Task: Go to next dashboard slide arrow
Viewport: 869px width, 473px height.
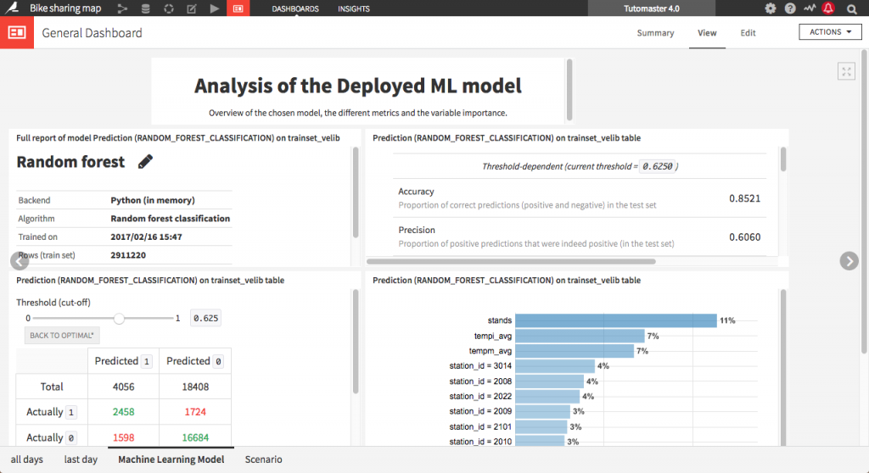Action: (x=849, y=261)
